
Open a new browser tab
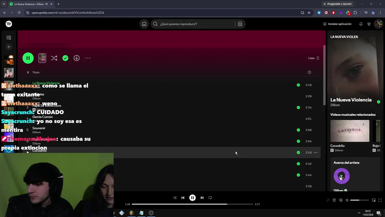(58, 4)
